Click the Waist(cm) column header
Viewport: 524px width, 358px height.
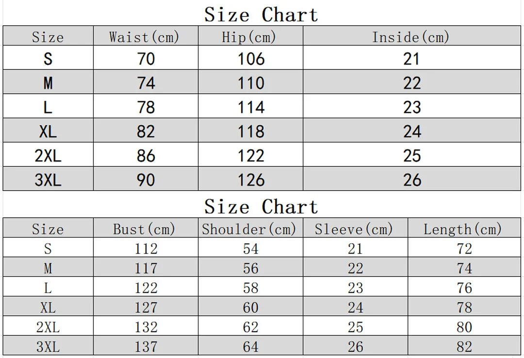(x=144, y=37)
